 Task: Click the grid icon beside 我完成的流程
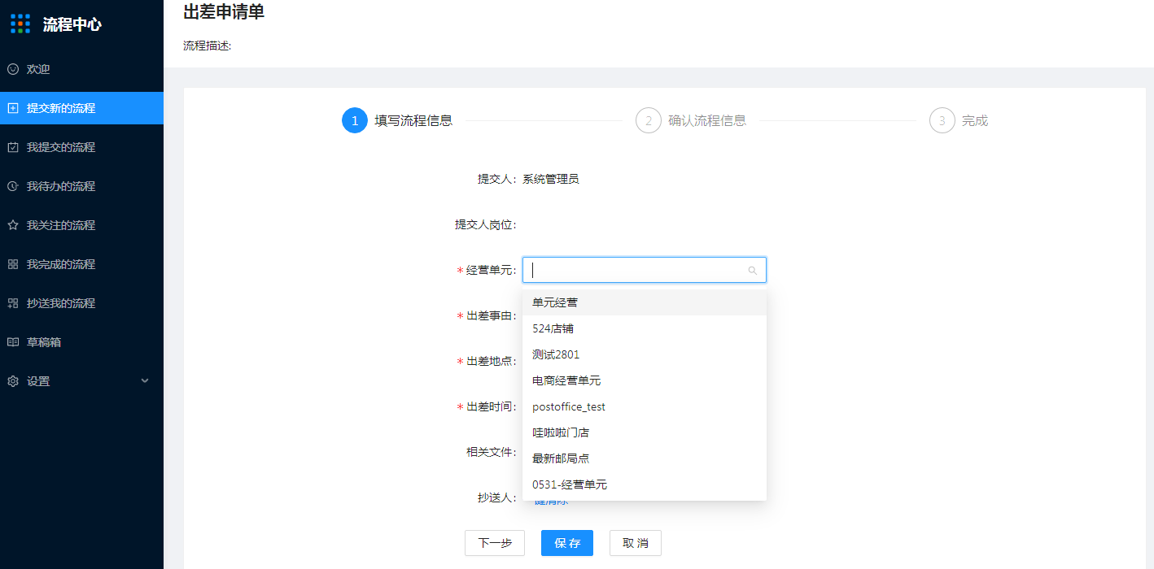click(x=13, y=264)
